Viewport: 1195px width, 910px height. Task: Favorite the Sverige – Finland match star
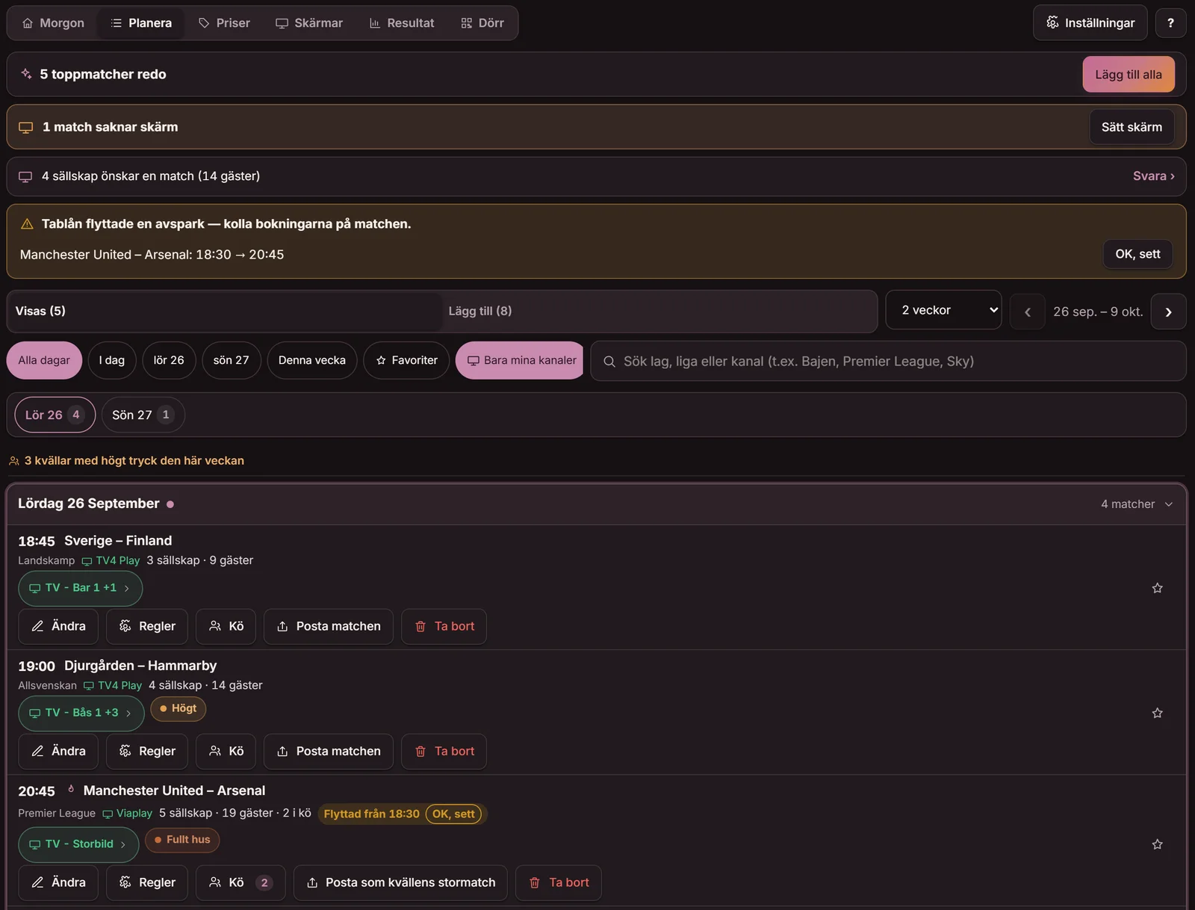click(1157, 588)
